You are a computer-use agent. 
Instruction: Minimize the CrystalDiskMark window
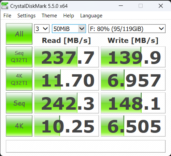(121, 6)
